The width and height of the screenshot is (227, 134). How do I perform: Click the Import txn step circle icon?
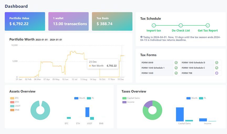[154, 25]
